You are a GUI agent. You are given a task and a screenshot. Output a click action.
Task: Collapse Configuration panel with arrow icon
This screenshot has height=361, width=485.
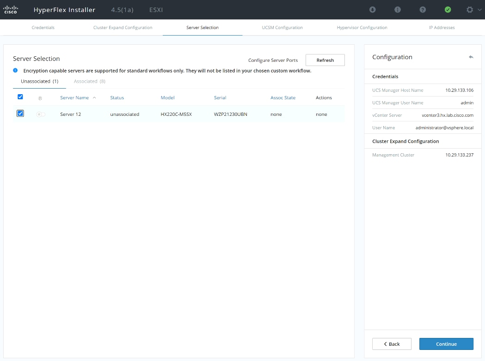tap(471, 57)
